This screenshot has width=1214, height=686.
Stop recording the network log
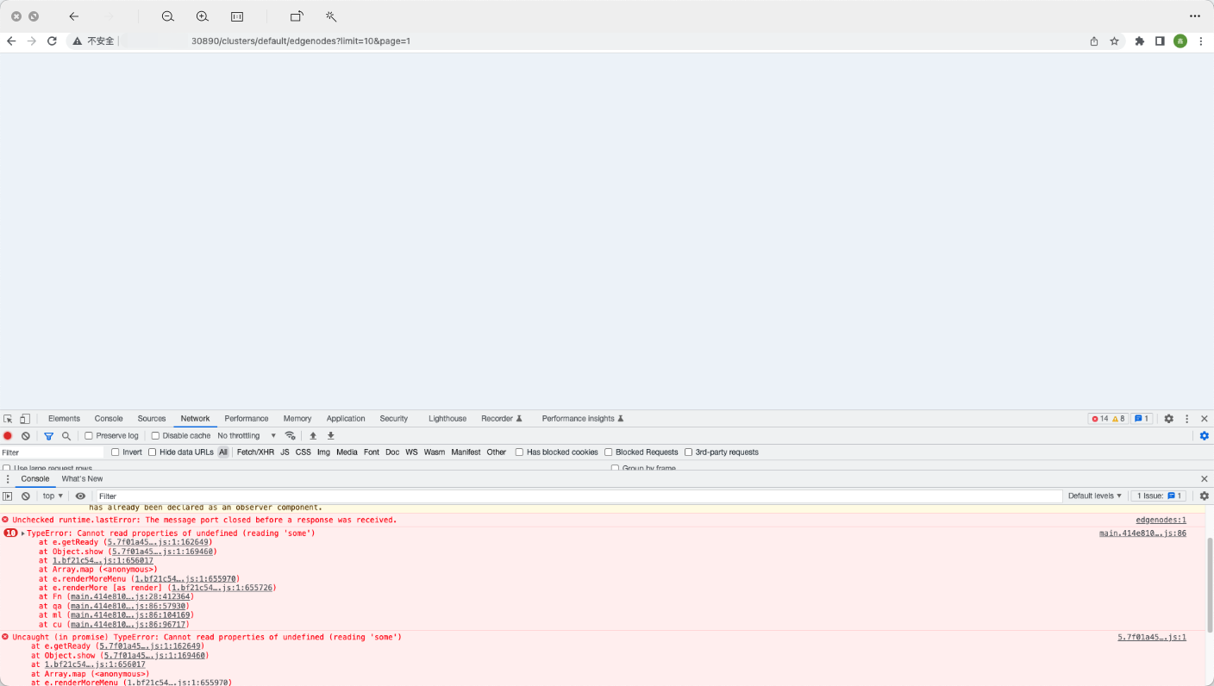8,436
